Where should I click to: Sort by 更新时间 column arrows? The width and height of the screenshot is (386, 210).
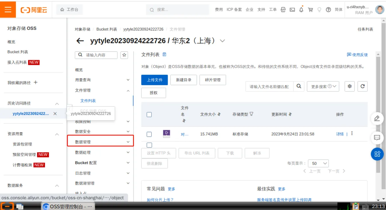pos(290,114)
